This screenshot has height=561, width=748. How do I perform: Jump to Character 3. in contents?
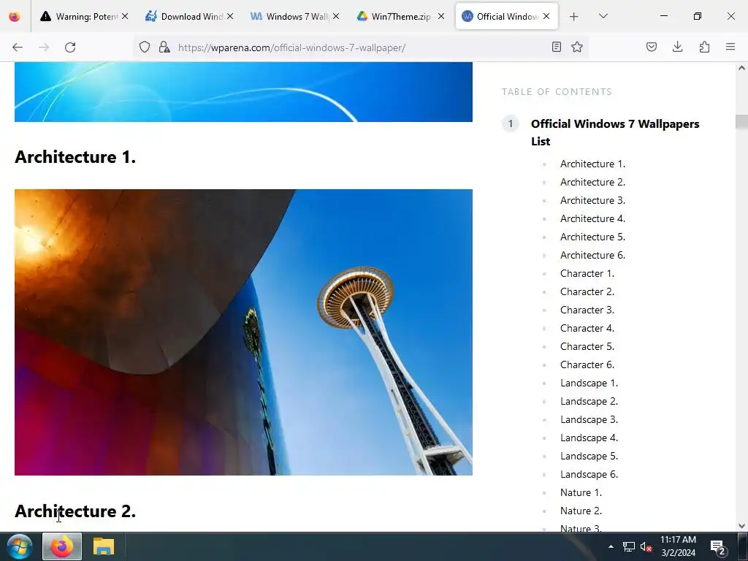[587, 310]
